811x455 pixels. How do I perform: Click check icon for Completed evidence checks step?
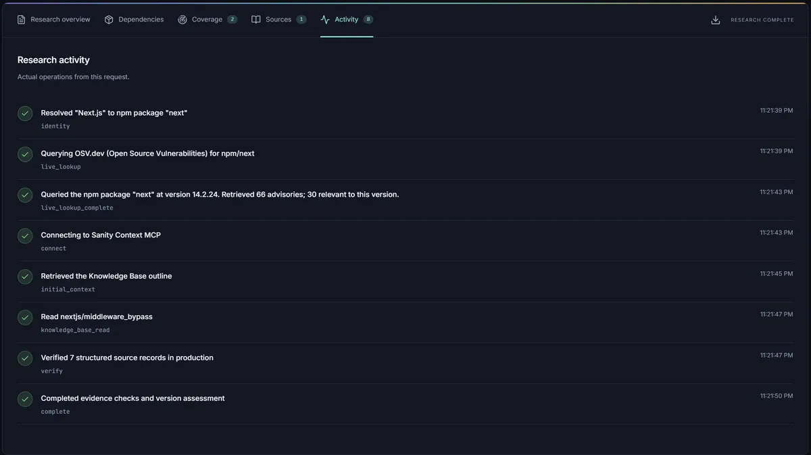[25, 399]
